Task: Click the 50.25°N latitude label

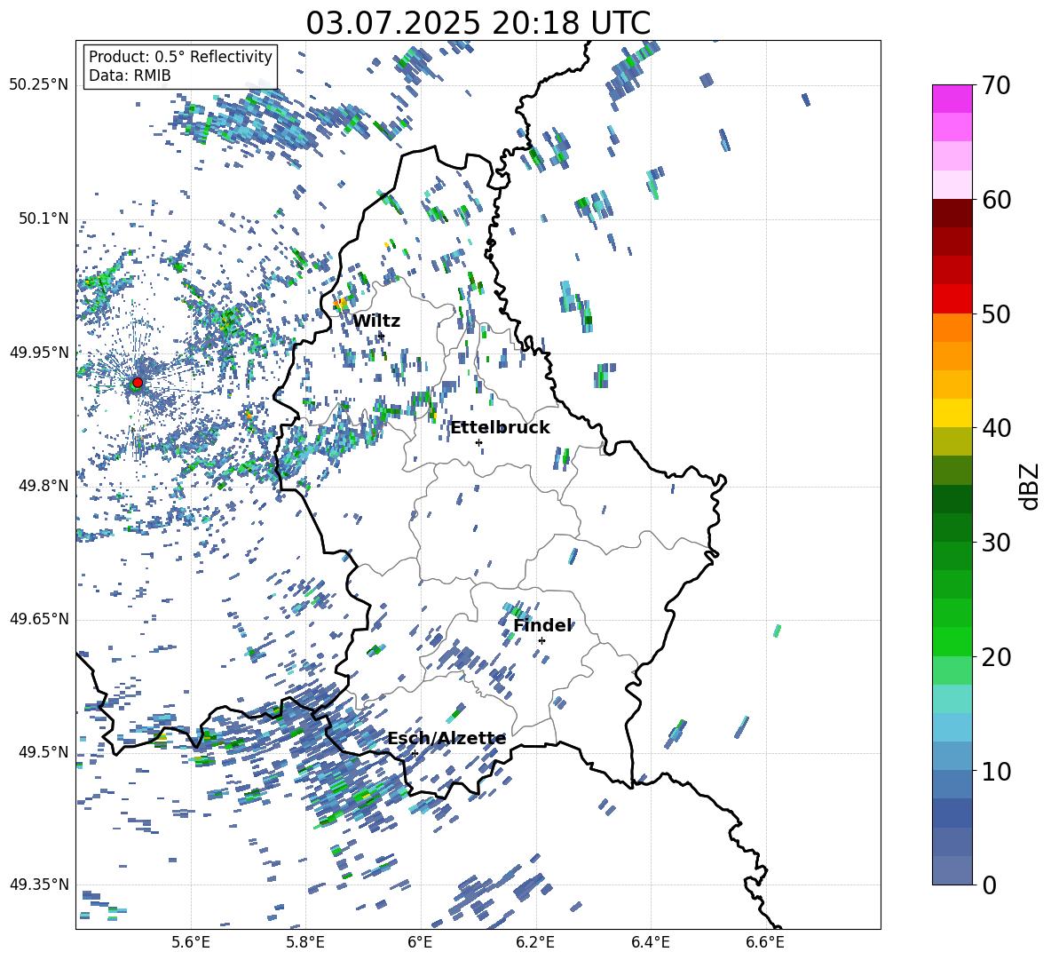Action: click(39, 84)
